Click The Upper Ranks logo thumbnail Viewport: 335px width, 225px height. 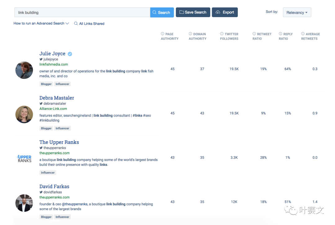[x=24, y=158]
